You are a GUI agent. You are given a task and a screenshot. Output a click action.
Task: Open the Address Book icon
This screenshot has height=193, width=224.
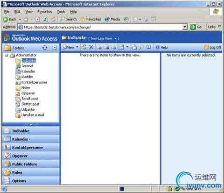tap(149, 47)
